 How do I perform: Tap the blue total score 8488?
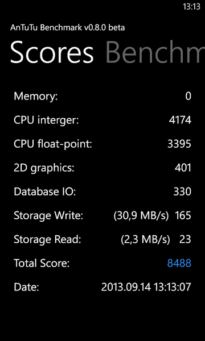tap(179, 263)
